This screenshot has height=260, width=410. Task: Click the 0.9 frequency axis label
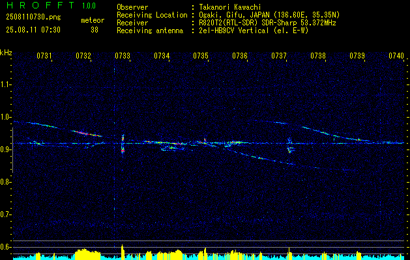tap(6, 149)
